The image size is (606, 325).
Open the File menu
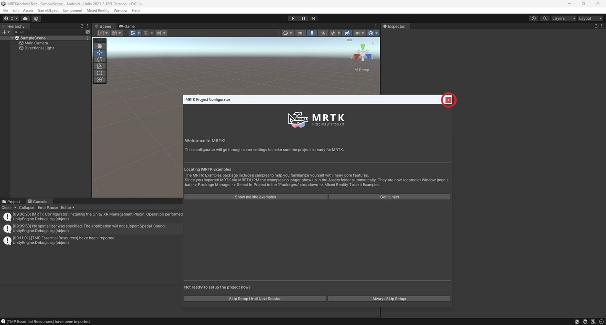pos(5,10)
